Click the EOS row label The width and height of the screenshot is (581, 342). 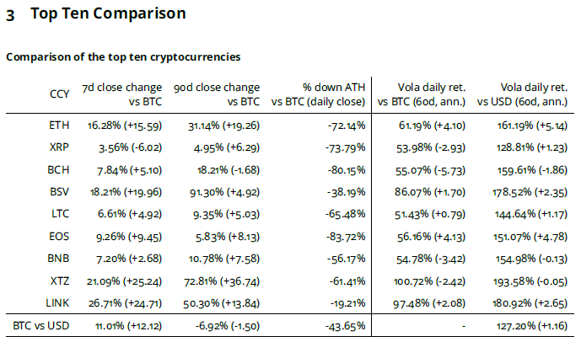(x=60, y=235)
